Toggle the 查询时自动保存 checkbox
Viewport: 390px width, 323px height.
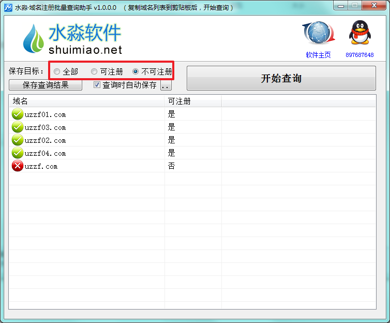pyautogui.click(x=97, y=85)
